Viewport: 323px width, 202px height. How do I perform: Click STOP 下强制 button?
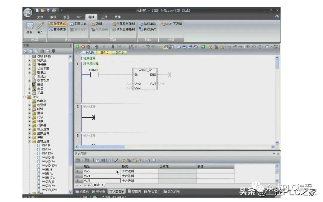click(171, 24)
